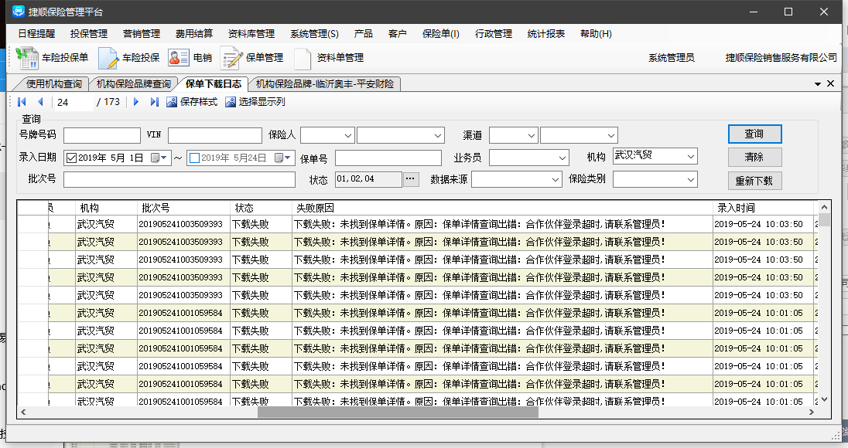Expand the 机构 dropdown showing 武汉汽贸

coord(690,157)
